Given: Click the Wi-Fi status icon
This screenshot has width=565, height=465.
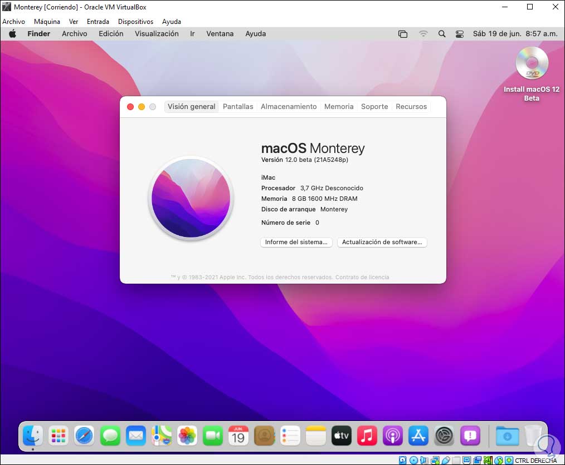Looking at the screenshot, I should pos(423,34).
